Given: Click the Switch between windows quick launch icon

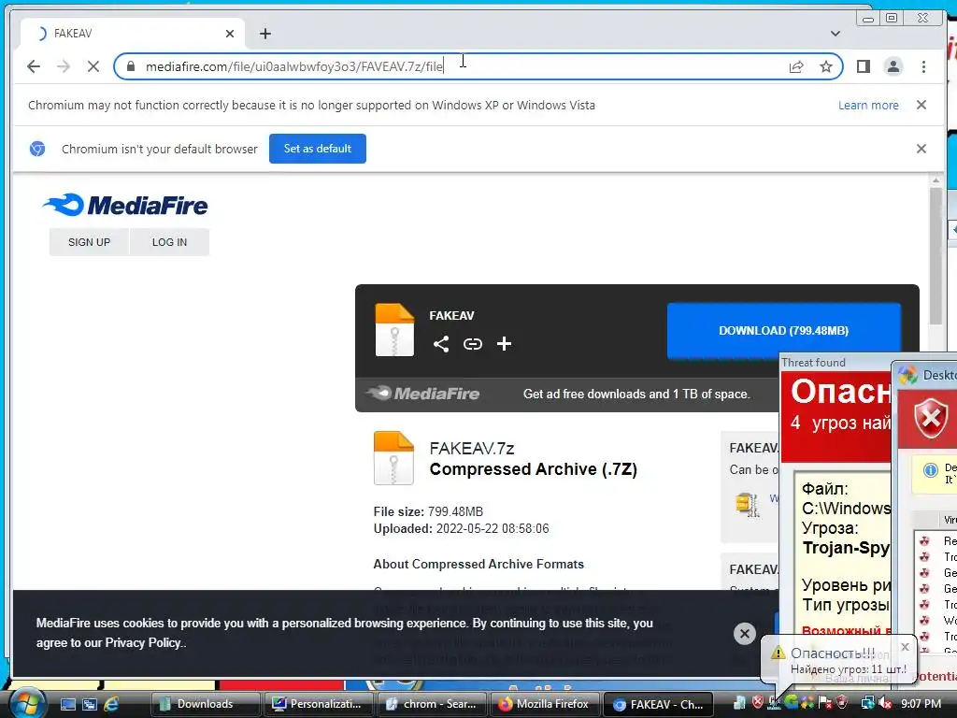Looking at the screenshot, I should pyautogui.click(x=90, y=704).
